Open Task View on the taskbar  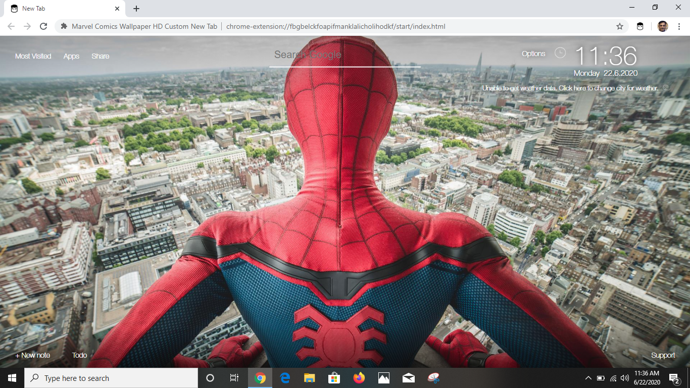(234, 378)
